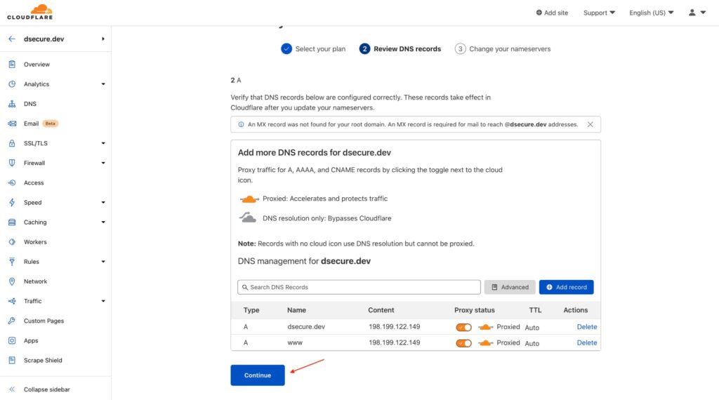
Task: Click the Access icon in sidebar
Action: click(12, 182)
